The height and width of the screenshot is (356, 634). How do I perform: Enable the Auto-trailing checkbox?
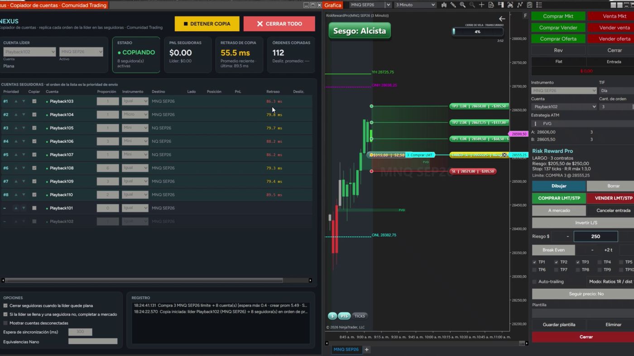534,281
